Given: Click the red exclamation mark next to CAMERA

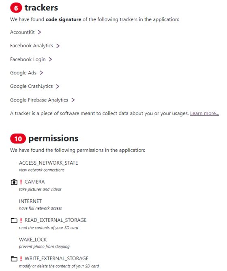Looking at the screenshot, I should point(21,182).
